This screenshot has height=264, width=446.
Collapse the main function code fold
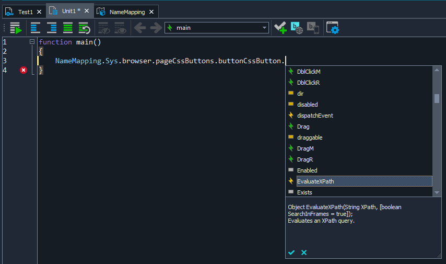(x=32, y=42)
